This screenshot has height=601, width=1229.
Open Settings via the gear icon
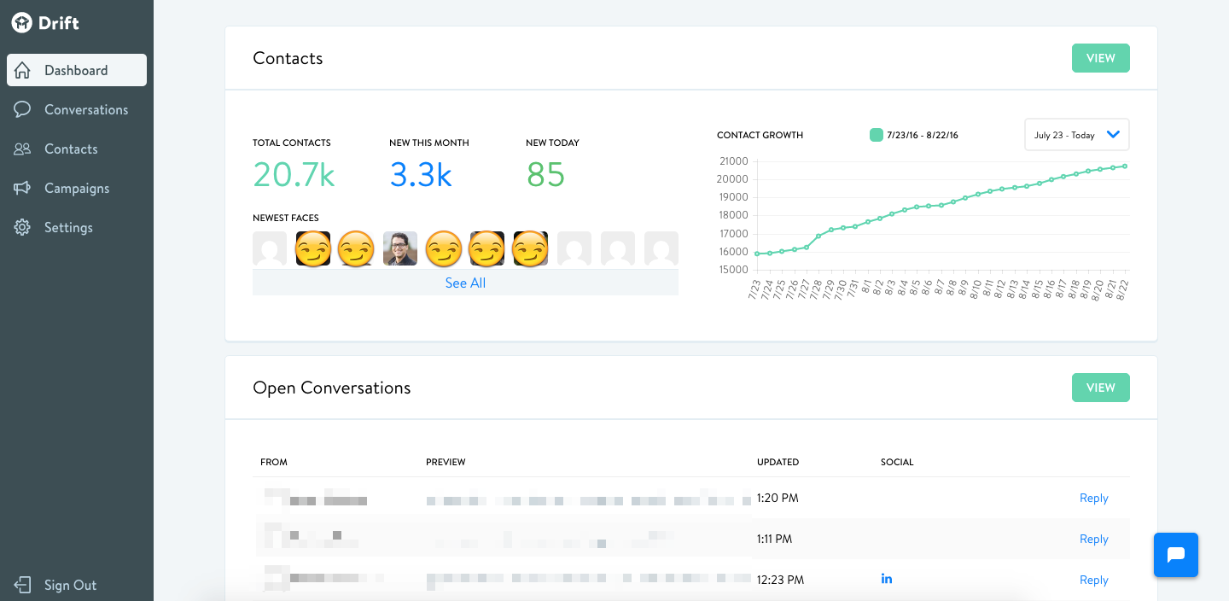click(23, 227)
